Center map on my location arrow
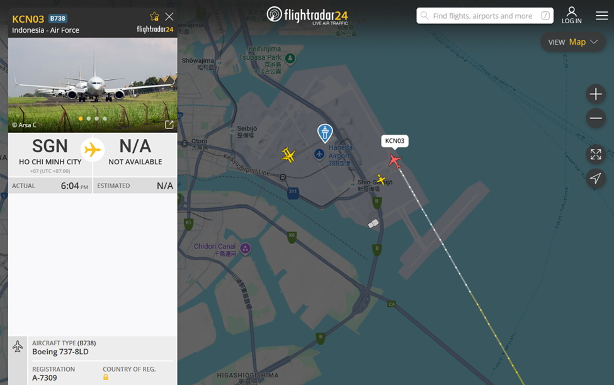The height and width of the screenshot is (385, 614). (x=596, y=179)
